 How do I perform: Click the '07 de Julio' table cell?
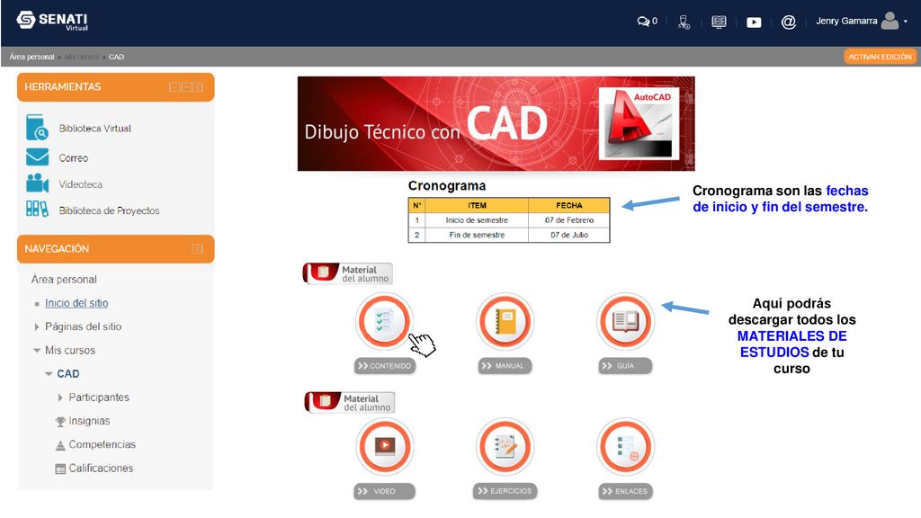coord(568,235)
